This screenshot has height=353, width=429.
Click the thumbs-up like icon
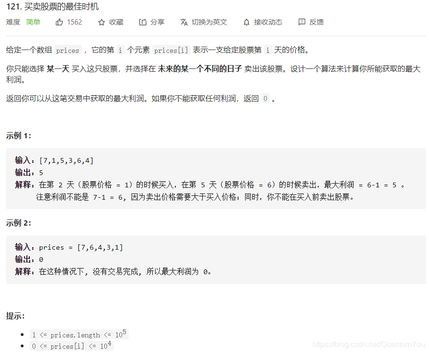(x=59, y=22)
